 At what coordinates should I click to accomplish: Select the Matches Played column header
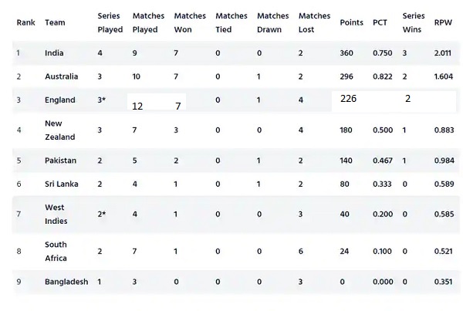click(x=148, y=22)
